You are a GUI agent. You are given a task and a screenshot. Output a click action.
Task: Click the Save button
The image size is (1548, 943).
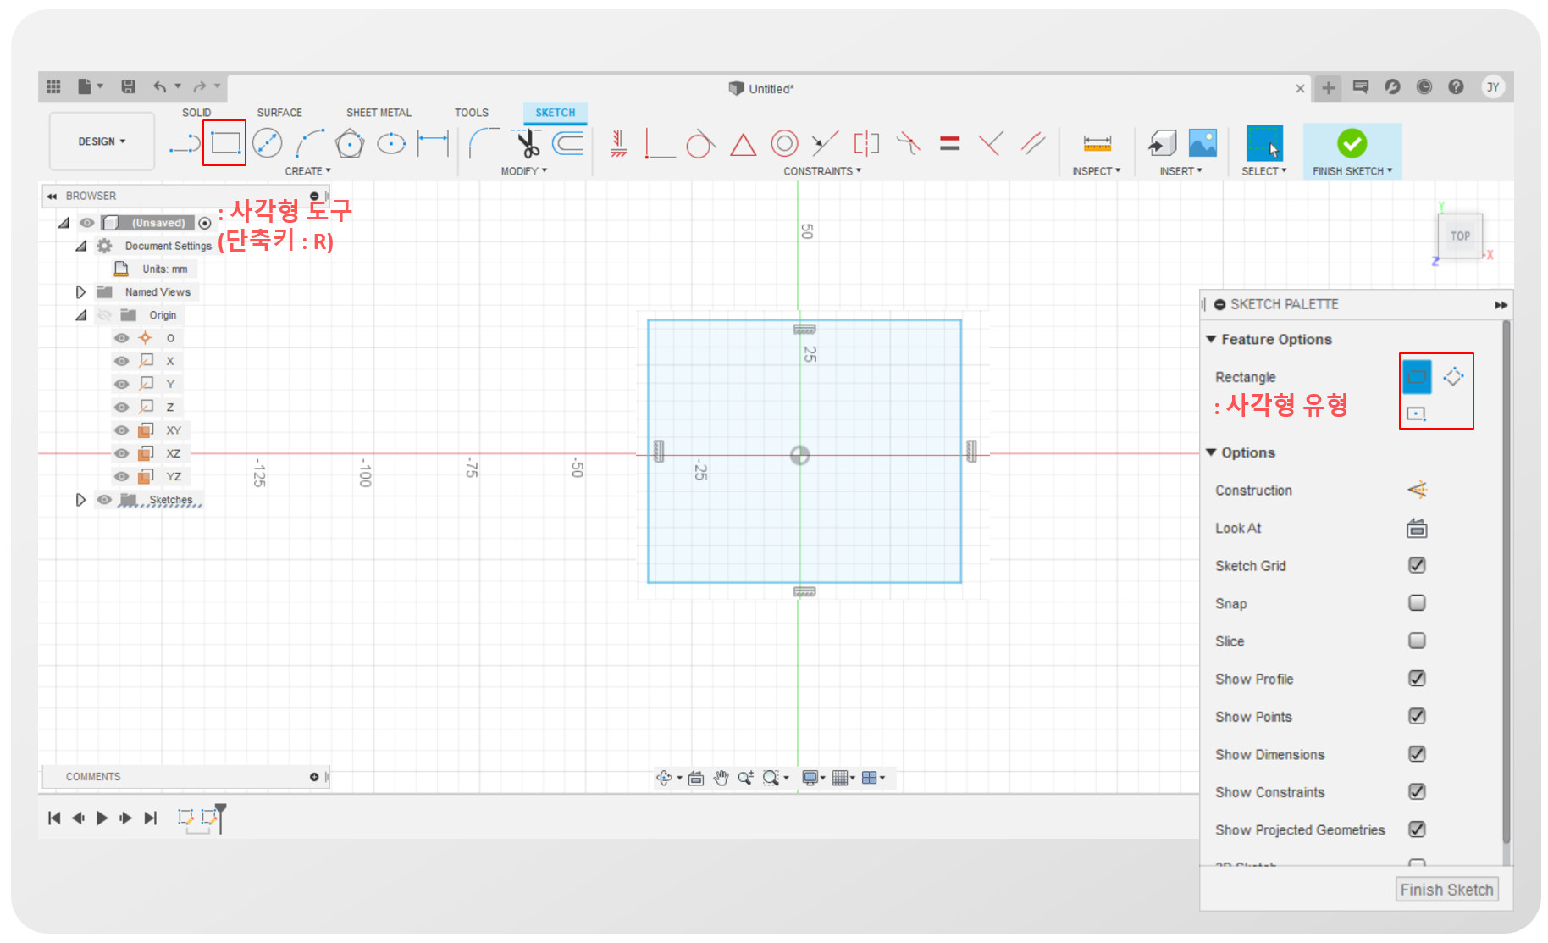(x=129, y=86)
